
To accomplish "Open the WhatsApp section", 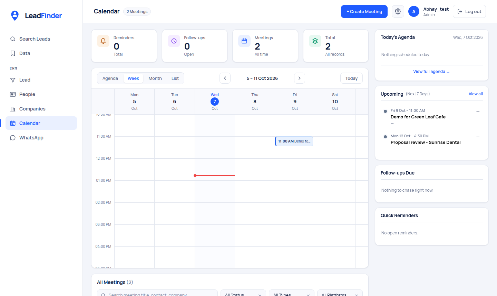I will pos(41,138).
